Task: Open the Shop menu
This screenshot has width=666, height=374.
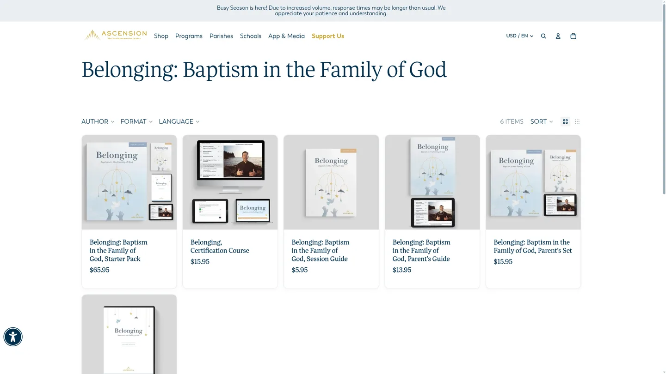Action: click(161, 36)
